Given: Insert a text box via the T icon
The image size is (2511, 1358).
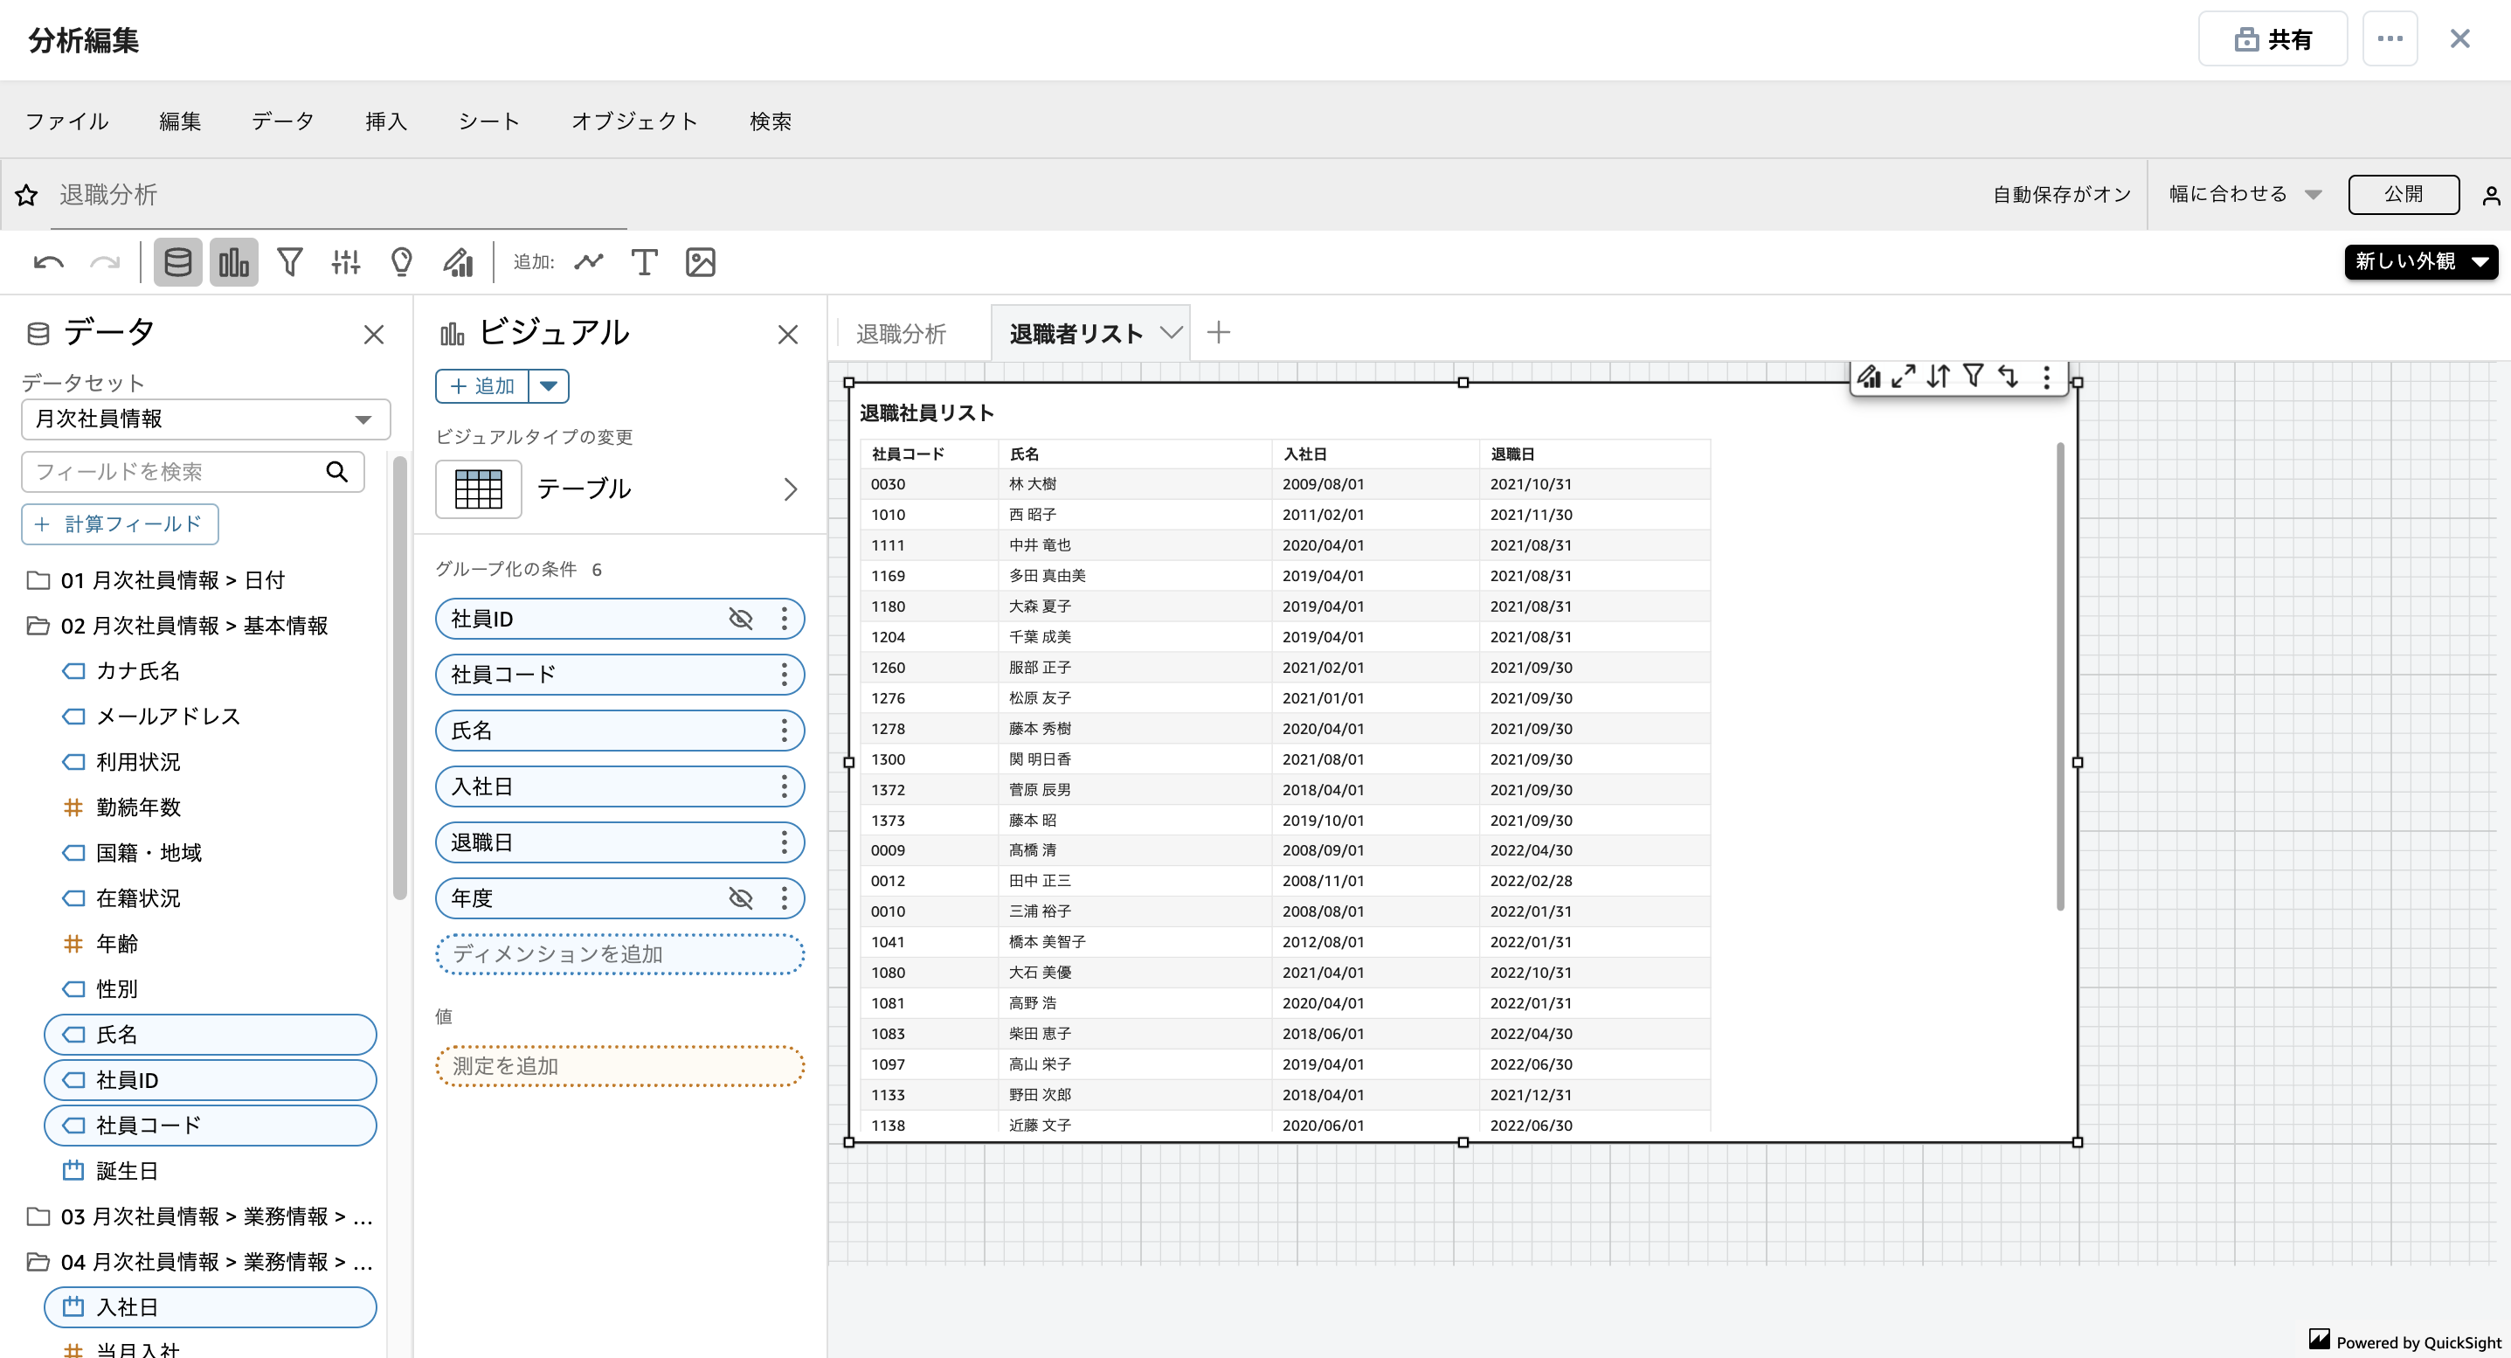Looking at the screenshot, I should point(643,261).
